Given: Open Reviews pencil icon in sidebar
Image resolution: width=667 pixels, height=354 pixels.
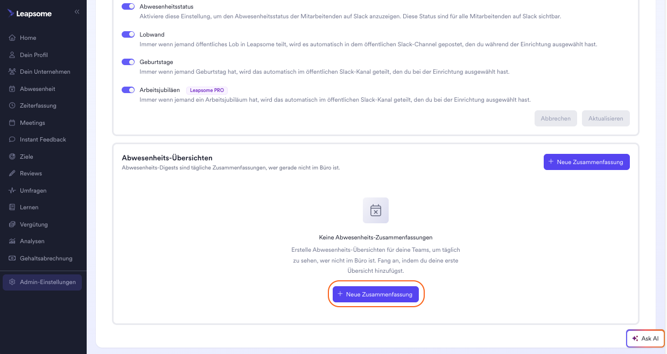Looking at the screenshot, I should [12, 173].
